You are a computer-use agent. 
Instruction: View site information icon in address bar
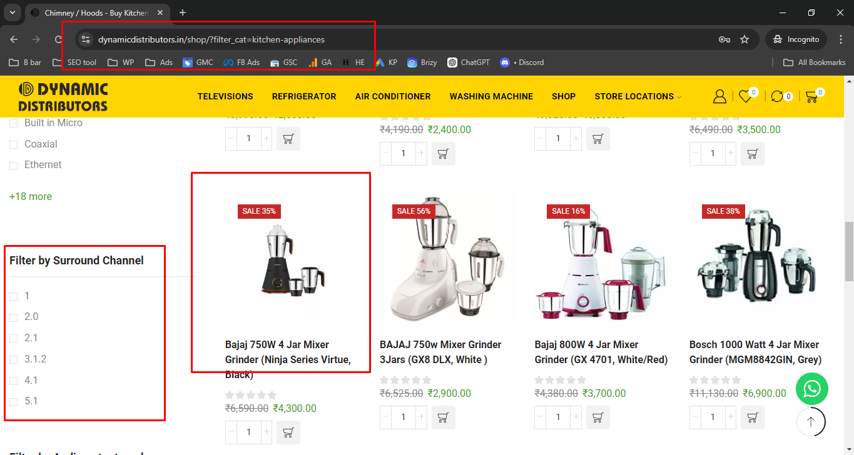[86, 39]
